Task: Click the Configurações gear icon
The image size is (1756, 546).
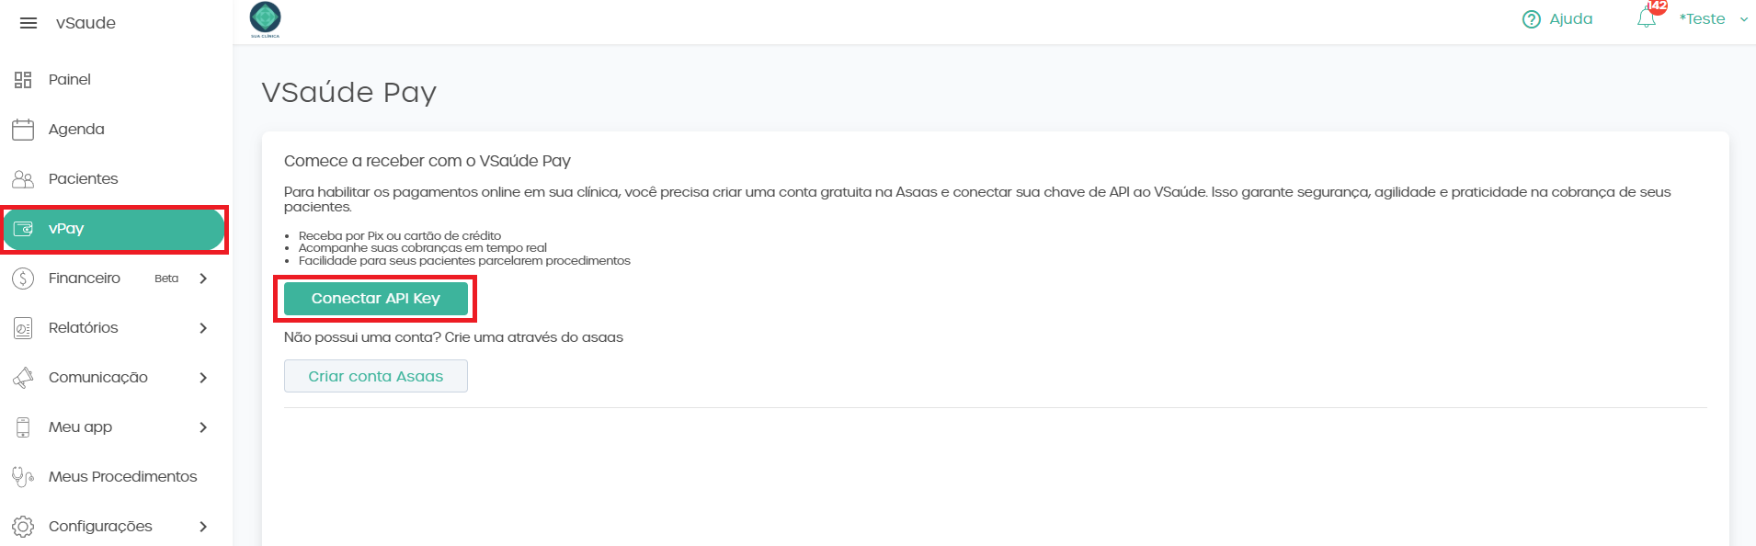Action: point(23,527)
